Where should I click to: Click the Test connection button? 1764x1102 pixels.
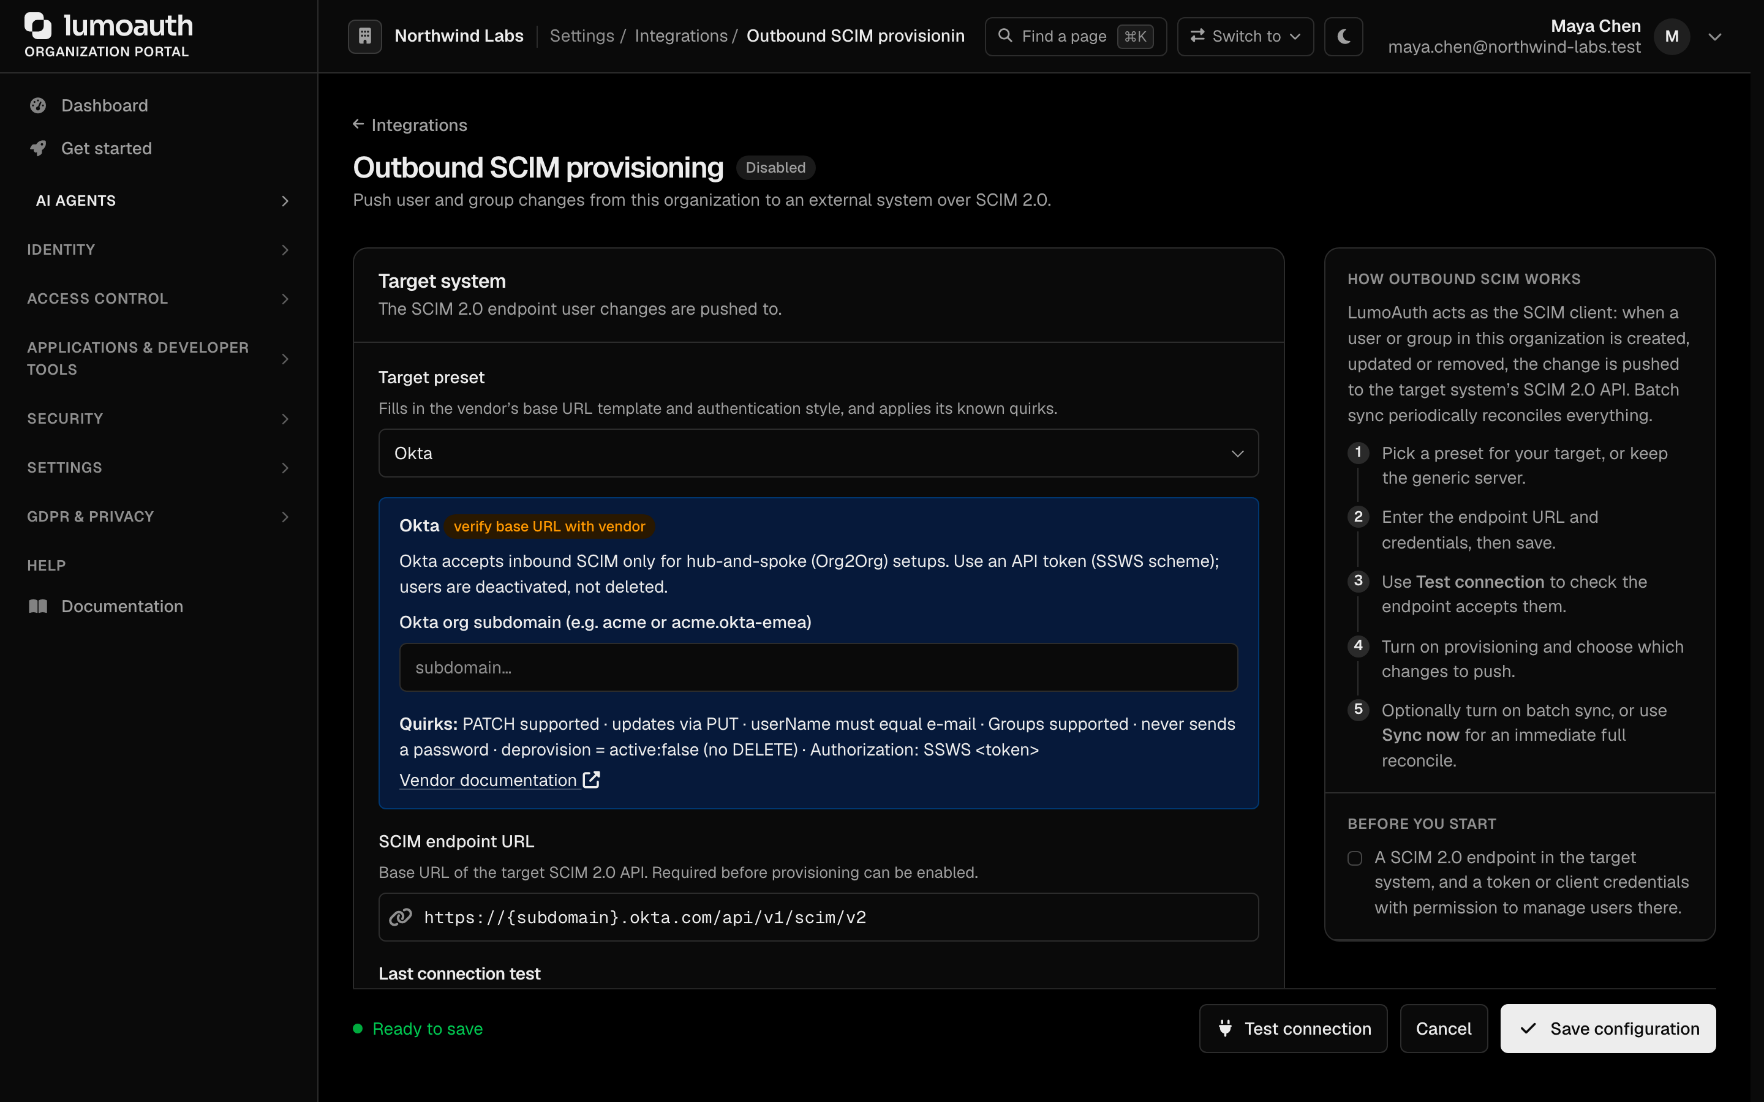tap(1292, 1029)
